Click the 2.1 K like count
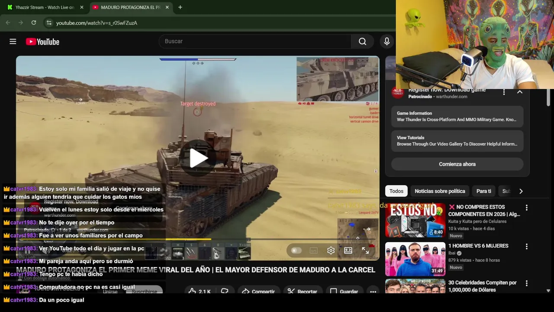Viewport: 554px width, 312px height. pos(204,292)
